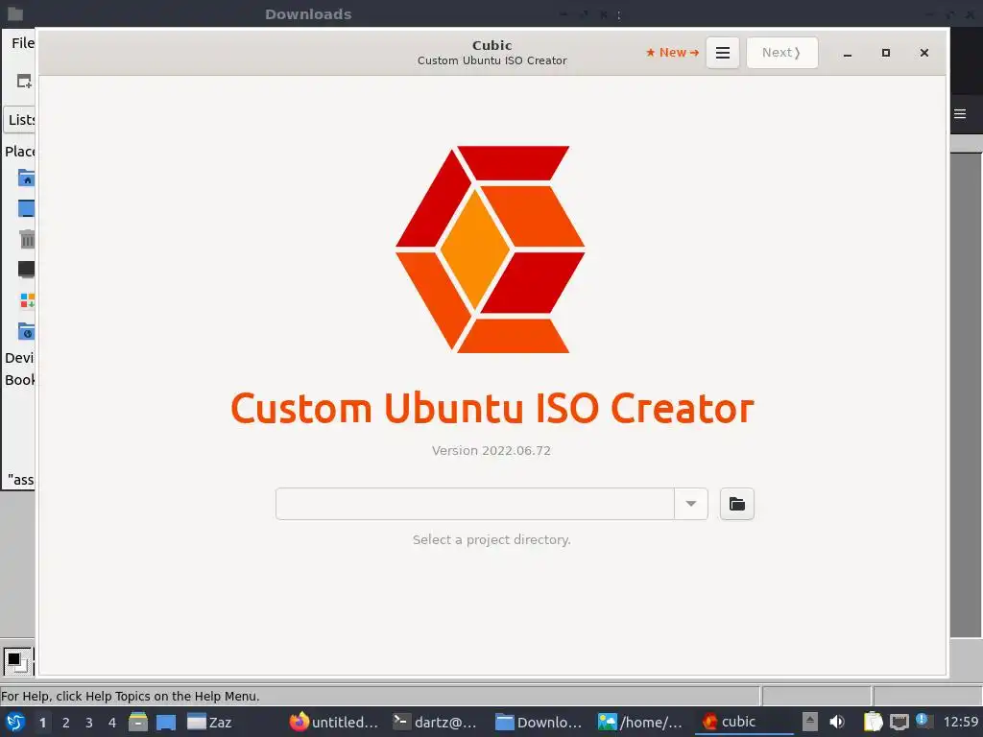Image resolution: width=983 pixels, height=737 pixels.
Task: Maximize the Cubic window
Action: tap(886, 54)
